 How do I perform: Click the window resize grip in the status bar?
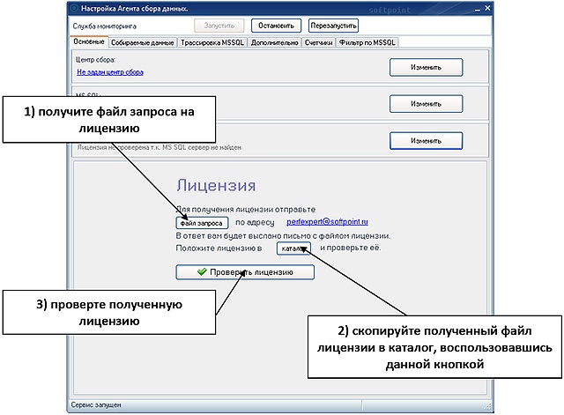[487, 406]
